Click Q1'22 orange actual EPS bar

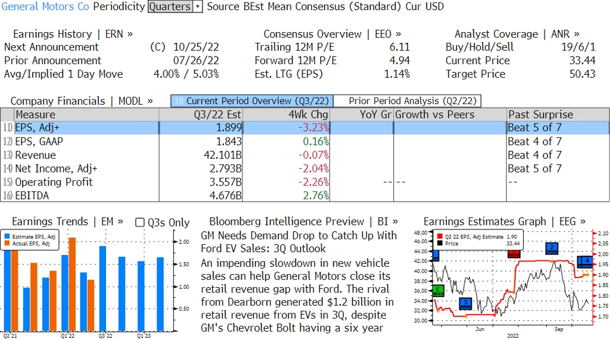pyautogui.click(x=72, y=284)
